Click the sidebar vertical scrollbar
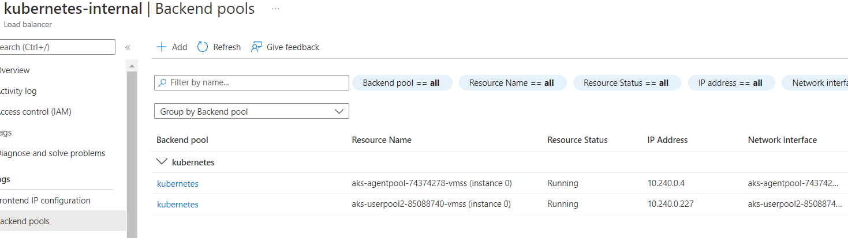Screen dimensions: 848x238 [x=132, y=148]
